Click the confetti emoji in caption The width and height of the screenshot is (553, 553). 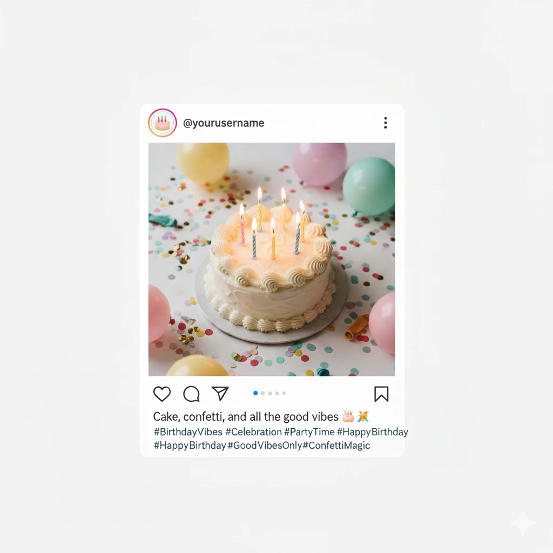pyautogui.click(x=363, y=416)
